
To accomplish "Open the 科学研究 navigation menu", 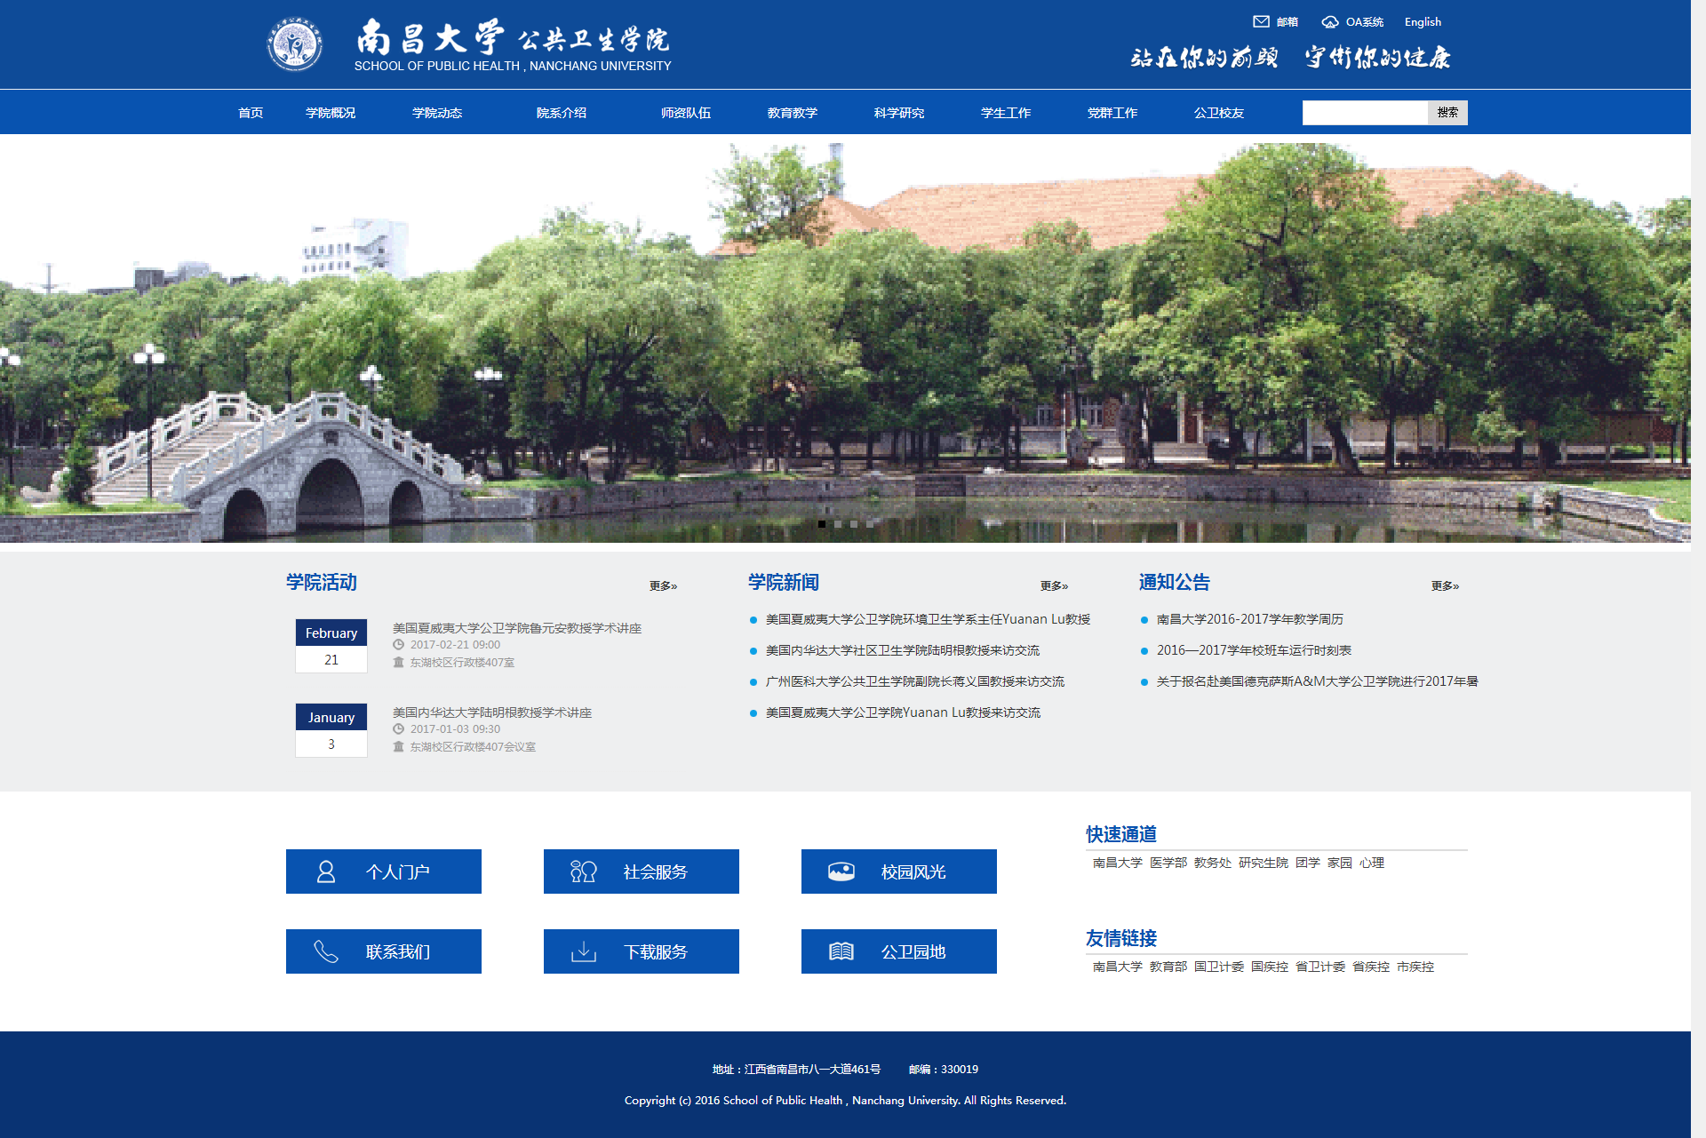I will tap(898, 113).
